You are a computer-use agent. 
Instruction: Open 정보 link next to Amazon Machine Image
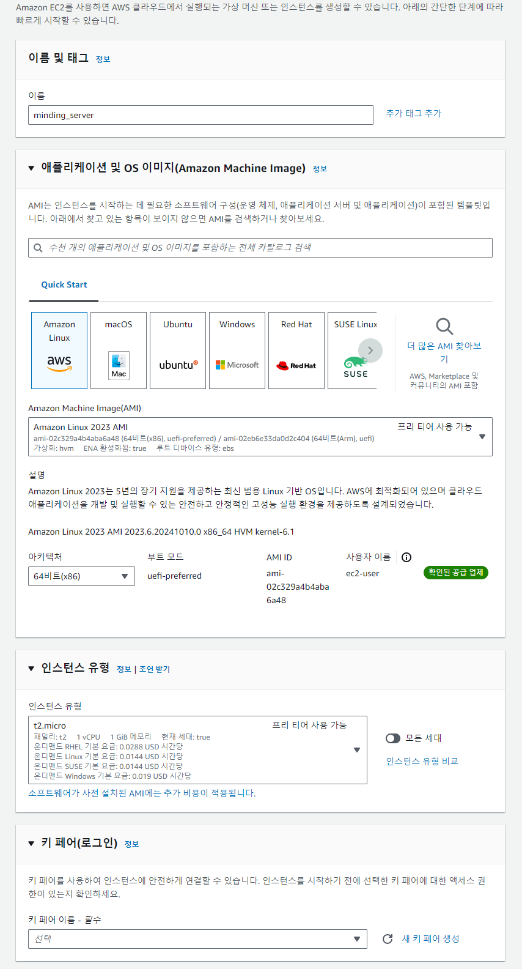pos(320,169)
